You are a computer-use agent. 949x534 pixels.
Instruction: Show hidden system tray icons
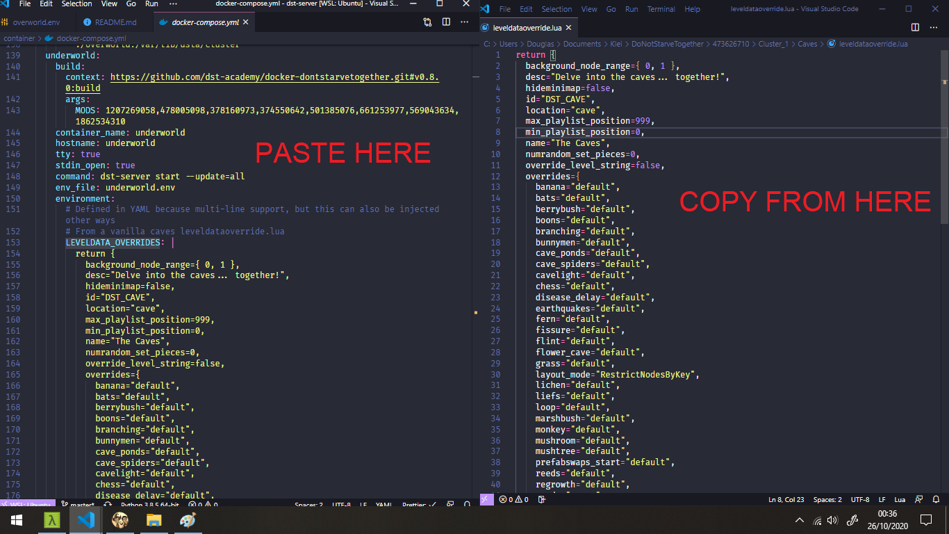[800, 520]
